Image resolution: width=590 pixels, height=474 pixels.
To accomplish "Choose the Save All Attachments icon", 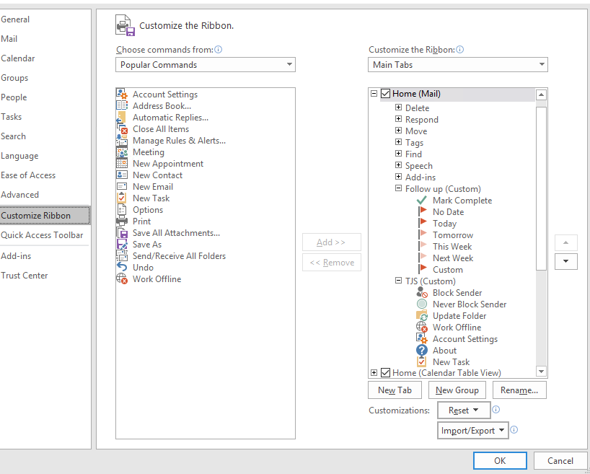I will pos(122,232).
